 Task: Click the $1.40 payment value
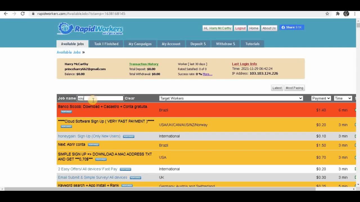(321, 110)
